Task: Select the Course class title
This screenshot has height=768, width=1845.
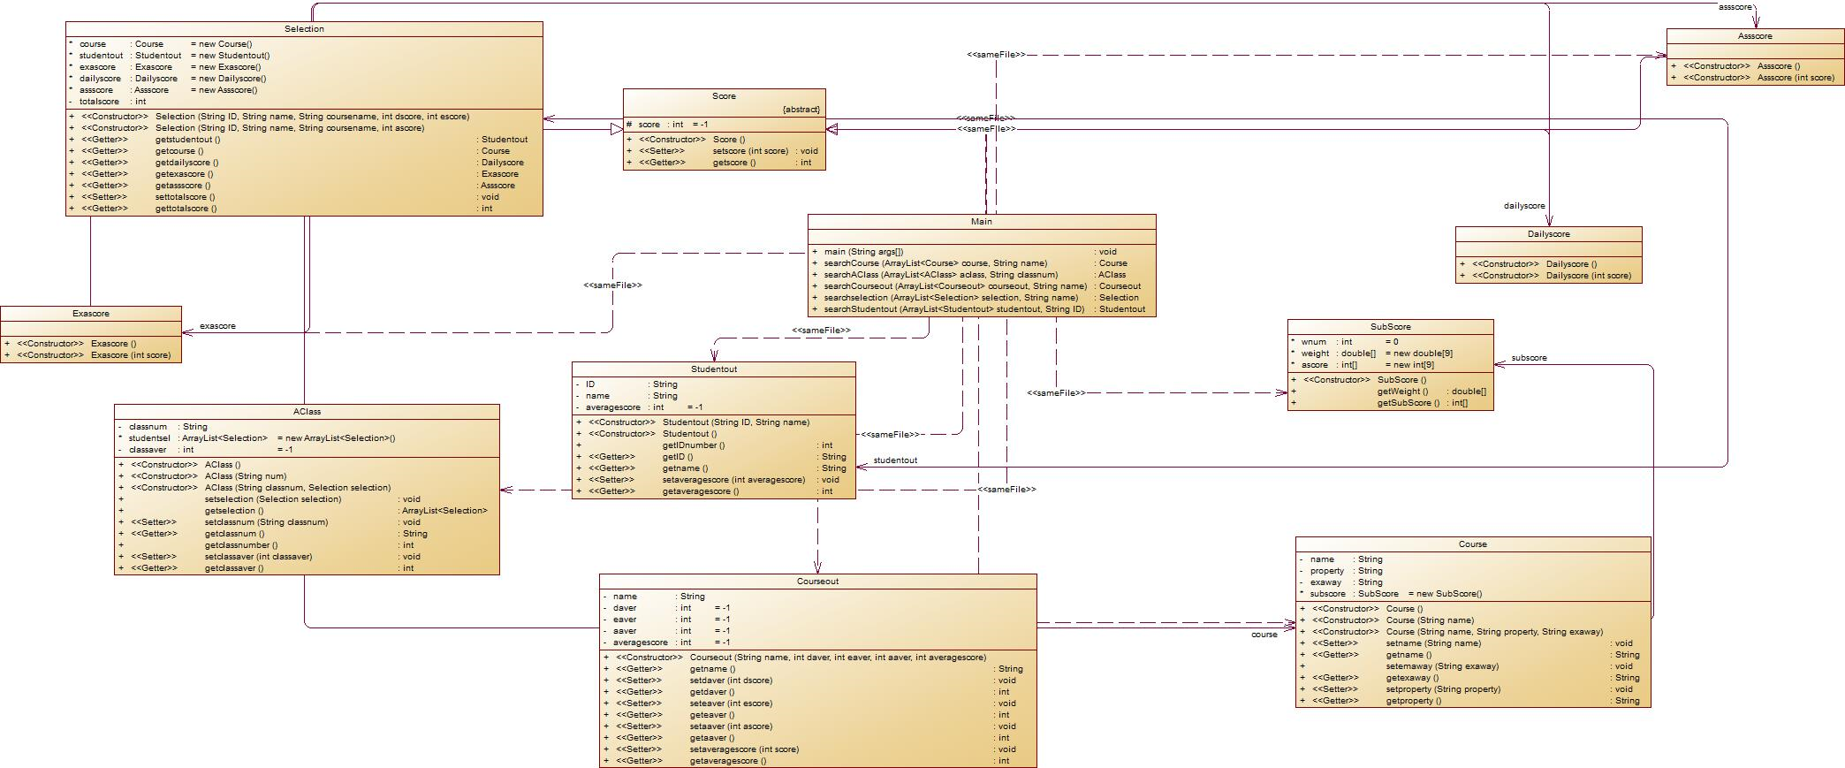Action: coord(1473,544)
